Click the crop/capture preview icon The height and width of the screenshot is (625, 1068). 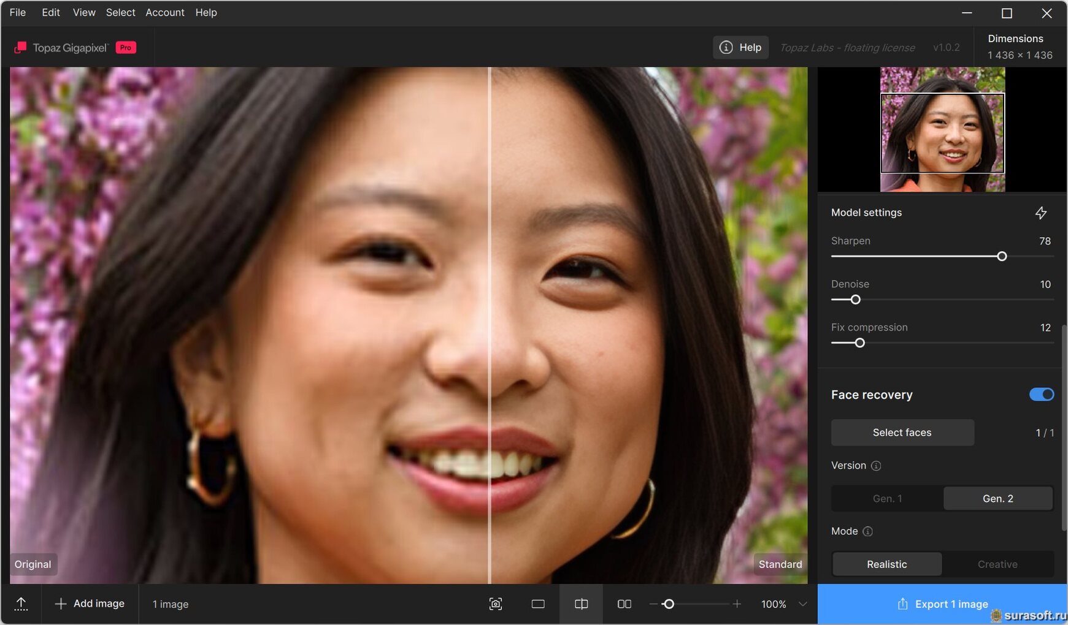click(x=496, y=604)
